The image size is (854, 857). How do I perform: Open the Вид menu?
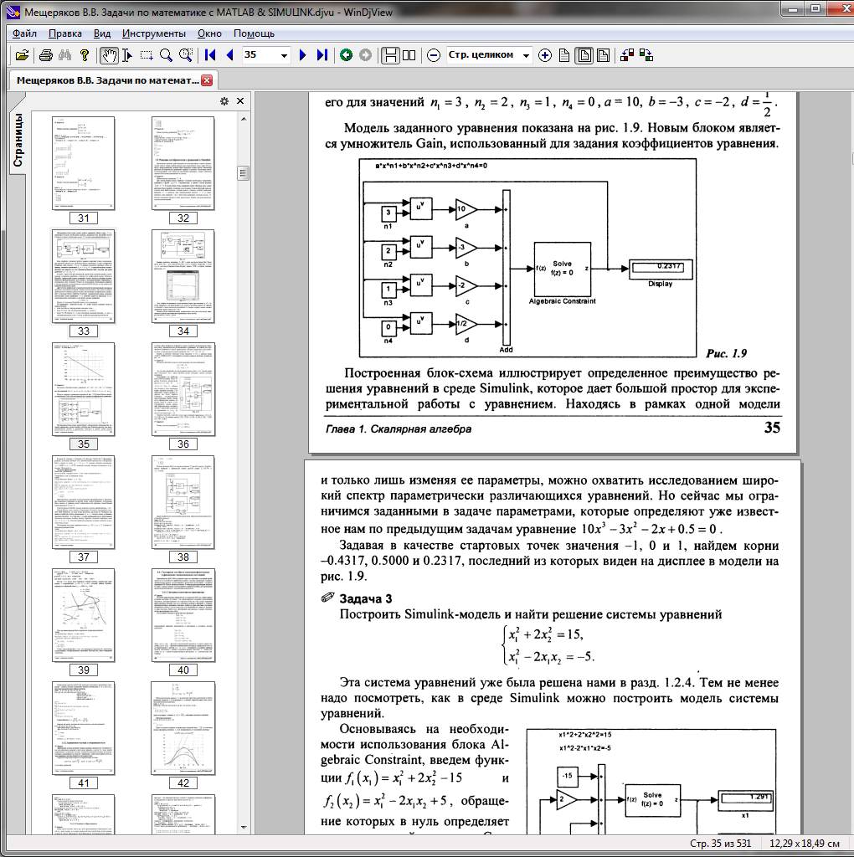(101, 33)
